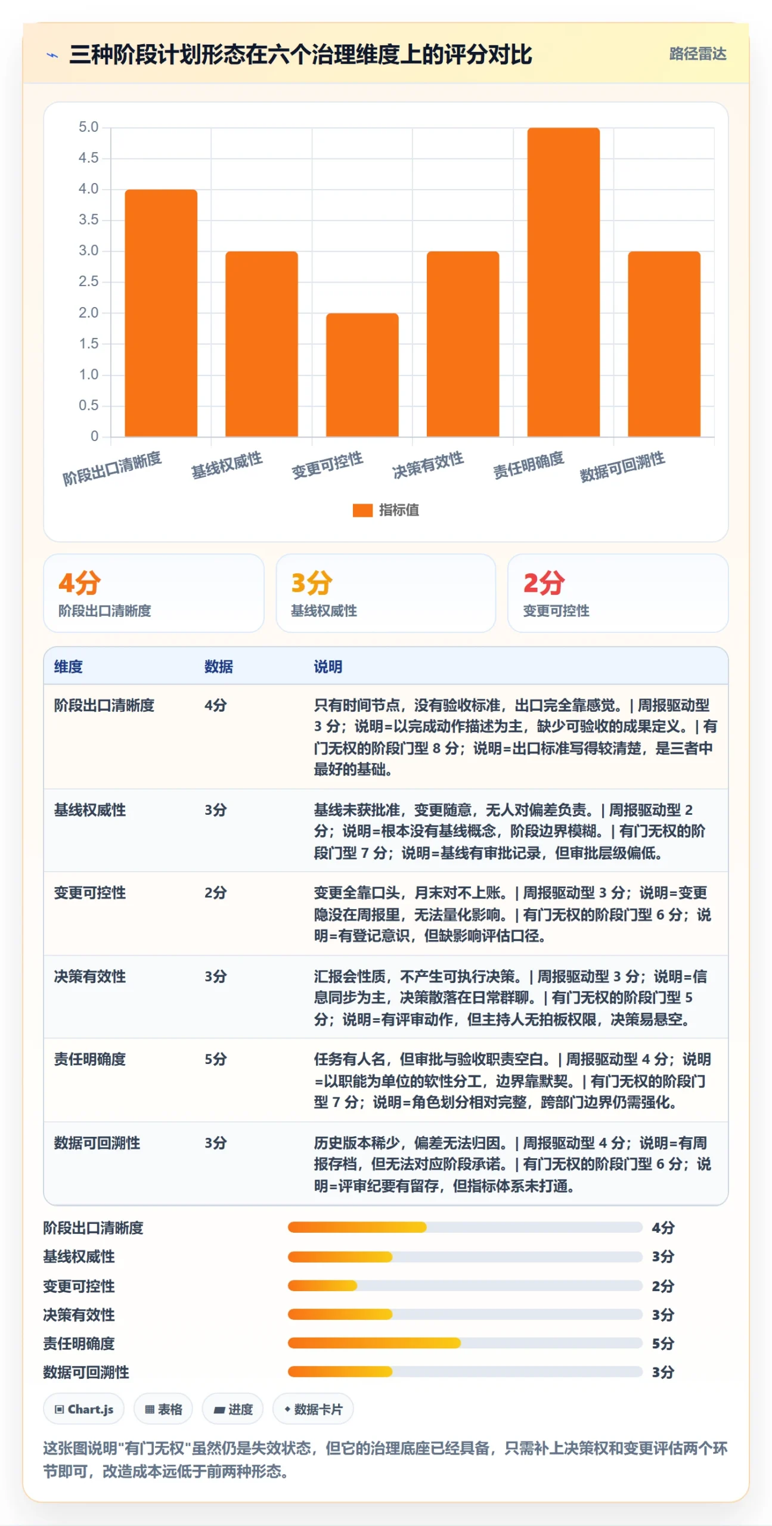Select the 决策有效性 table row name
This screenshot has width=772, height=1526.
tap(89, 976)
